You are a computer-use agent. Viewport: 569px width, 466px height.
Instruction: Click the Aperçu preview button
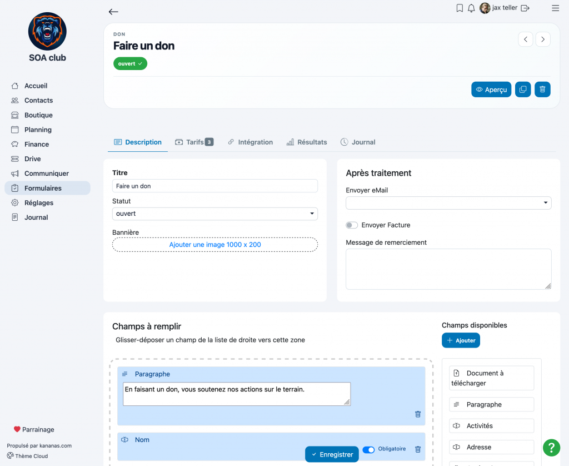491,90
